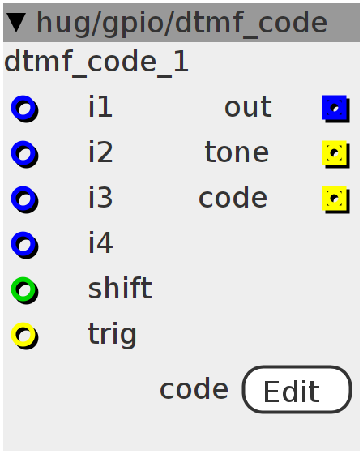This screenshot has height=454, width=363.
Task: Click the green shift inlet circle
Action: click(x=24, y=290)
